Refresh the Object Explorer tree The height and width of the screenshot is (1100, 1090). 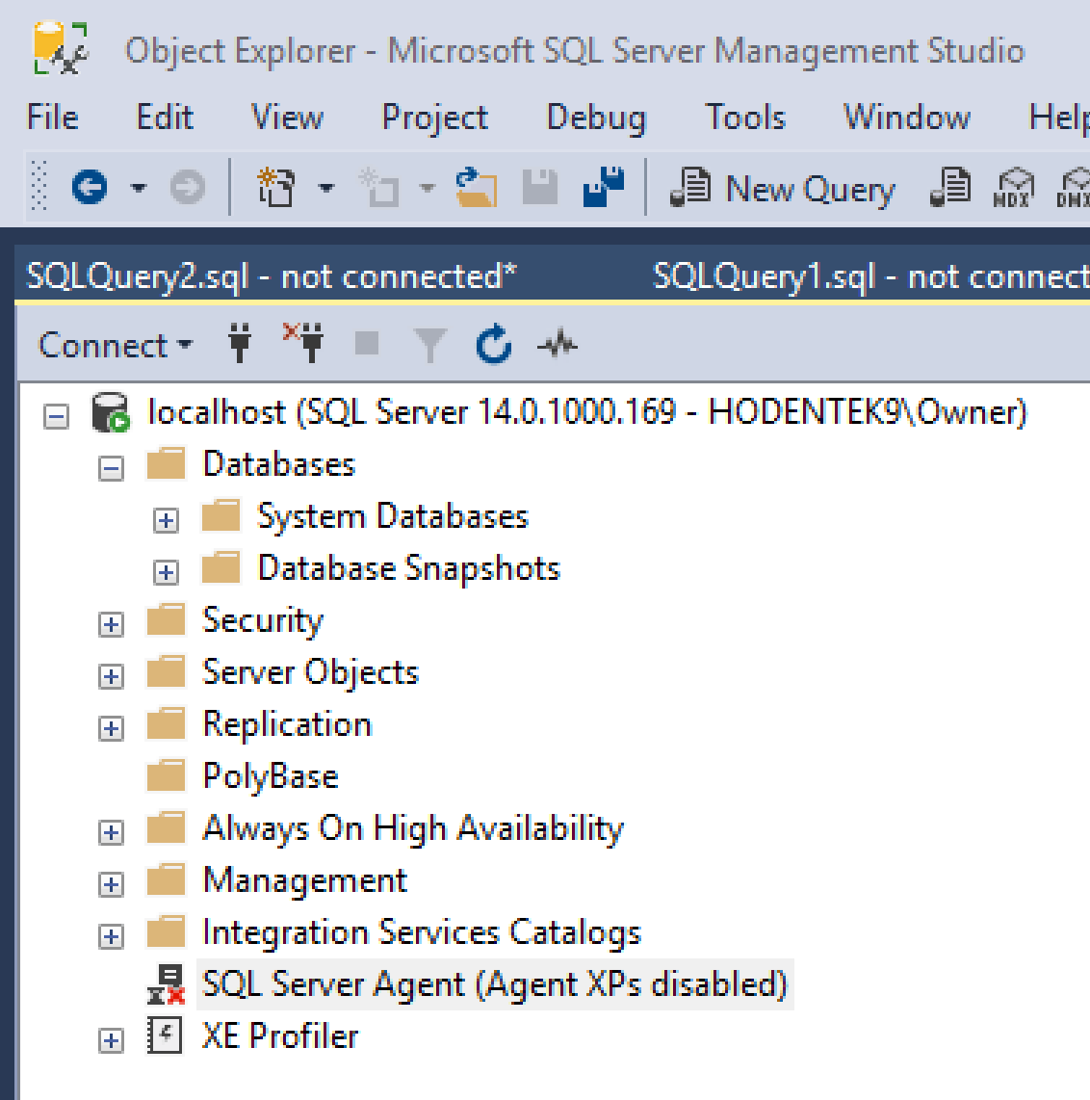[493, 344]
